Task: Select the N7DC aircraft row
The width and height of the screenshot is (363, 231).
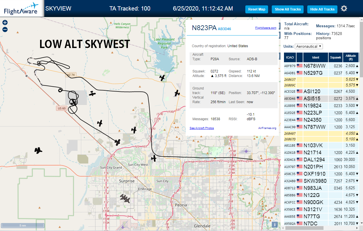Action: 321,223
